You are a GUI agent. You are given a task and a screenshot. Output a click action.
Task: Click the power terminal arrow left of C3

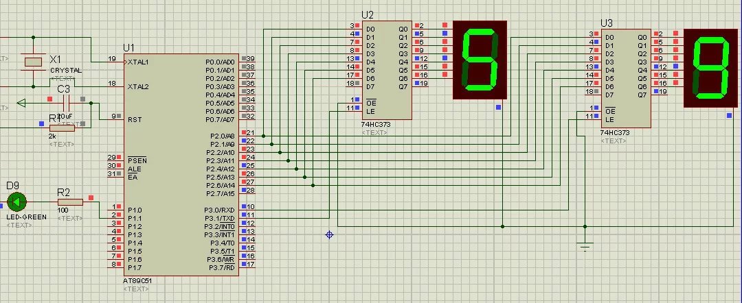pyautogui.click(x=21, y=103)
